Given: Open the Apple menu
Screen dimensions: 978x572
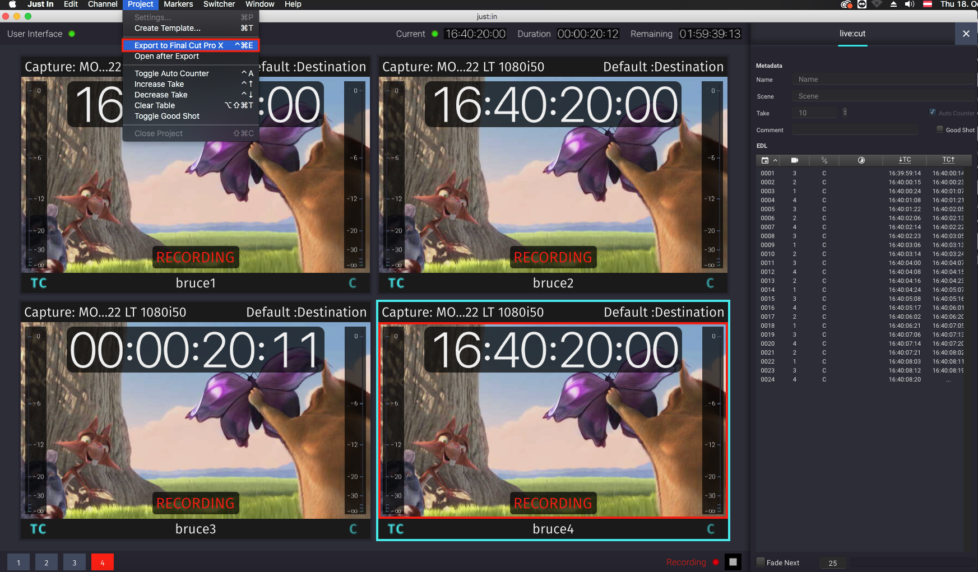Looking at the screenshot, I should 12,4.
